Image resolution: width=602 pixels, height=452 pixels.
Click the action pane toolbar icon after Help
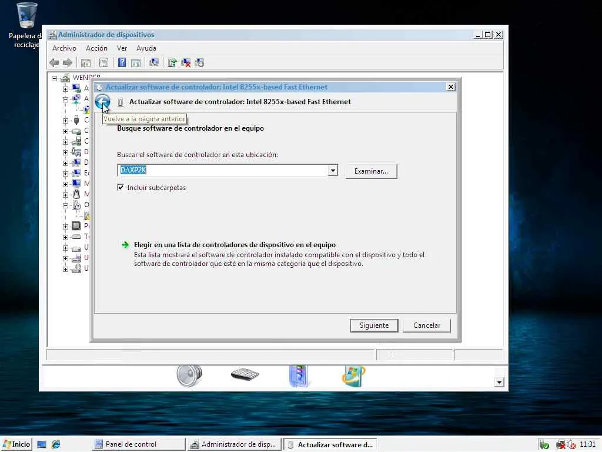click(x=136, y=62)
